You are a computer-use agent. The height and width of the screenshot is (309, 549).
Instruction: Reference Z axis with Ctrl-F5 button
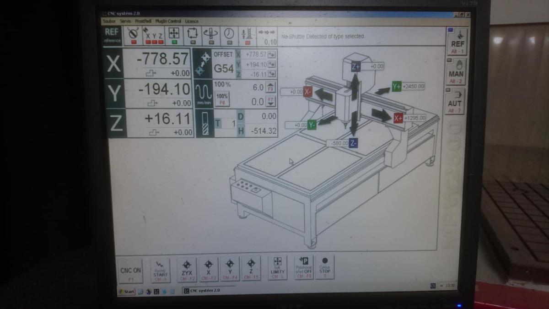pos(251,268)
